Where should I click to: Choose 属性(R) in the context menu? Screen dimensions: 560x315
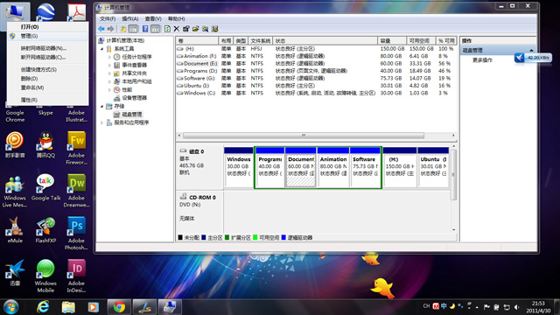pos(48,100)
